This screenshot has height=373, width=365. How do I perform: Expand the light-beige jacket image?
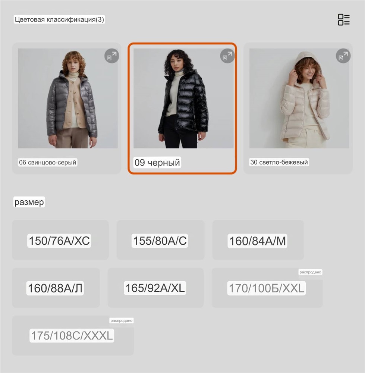(343, 56)
